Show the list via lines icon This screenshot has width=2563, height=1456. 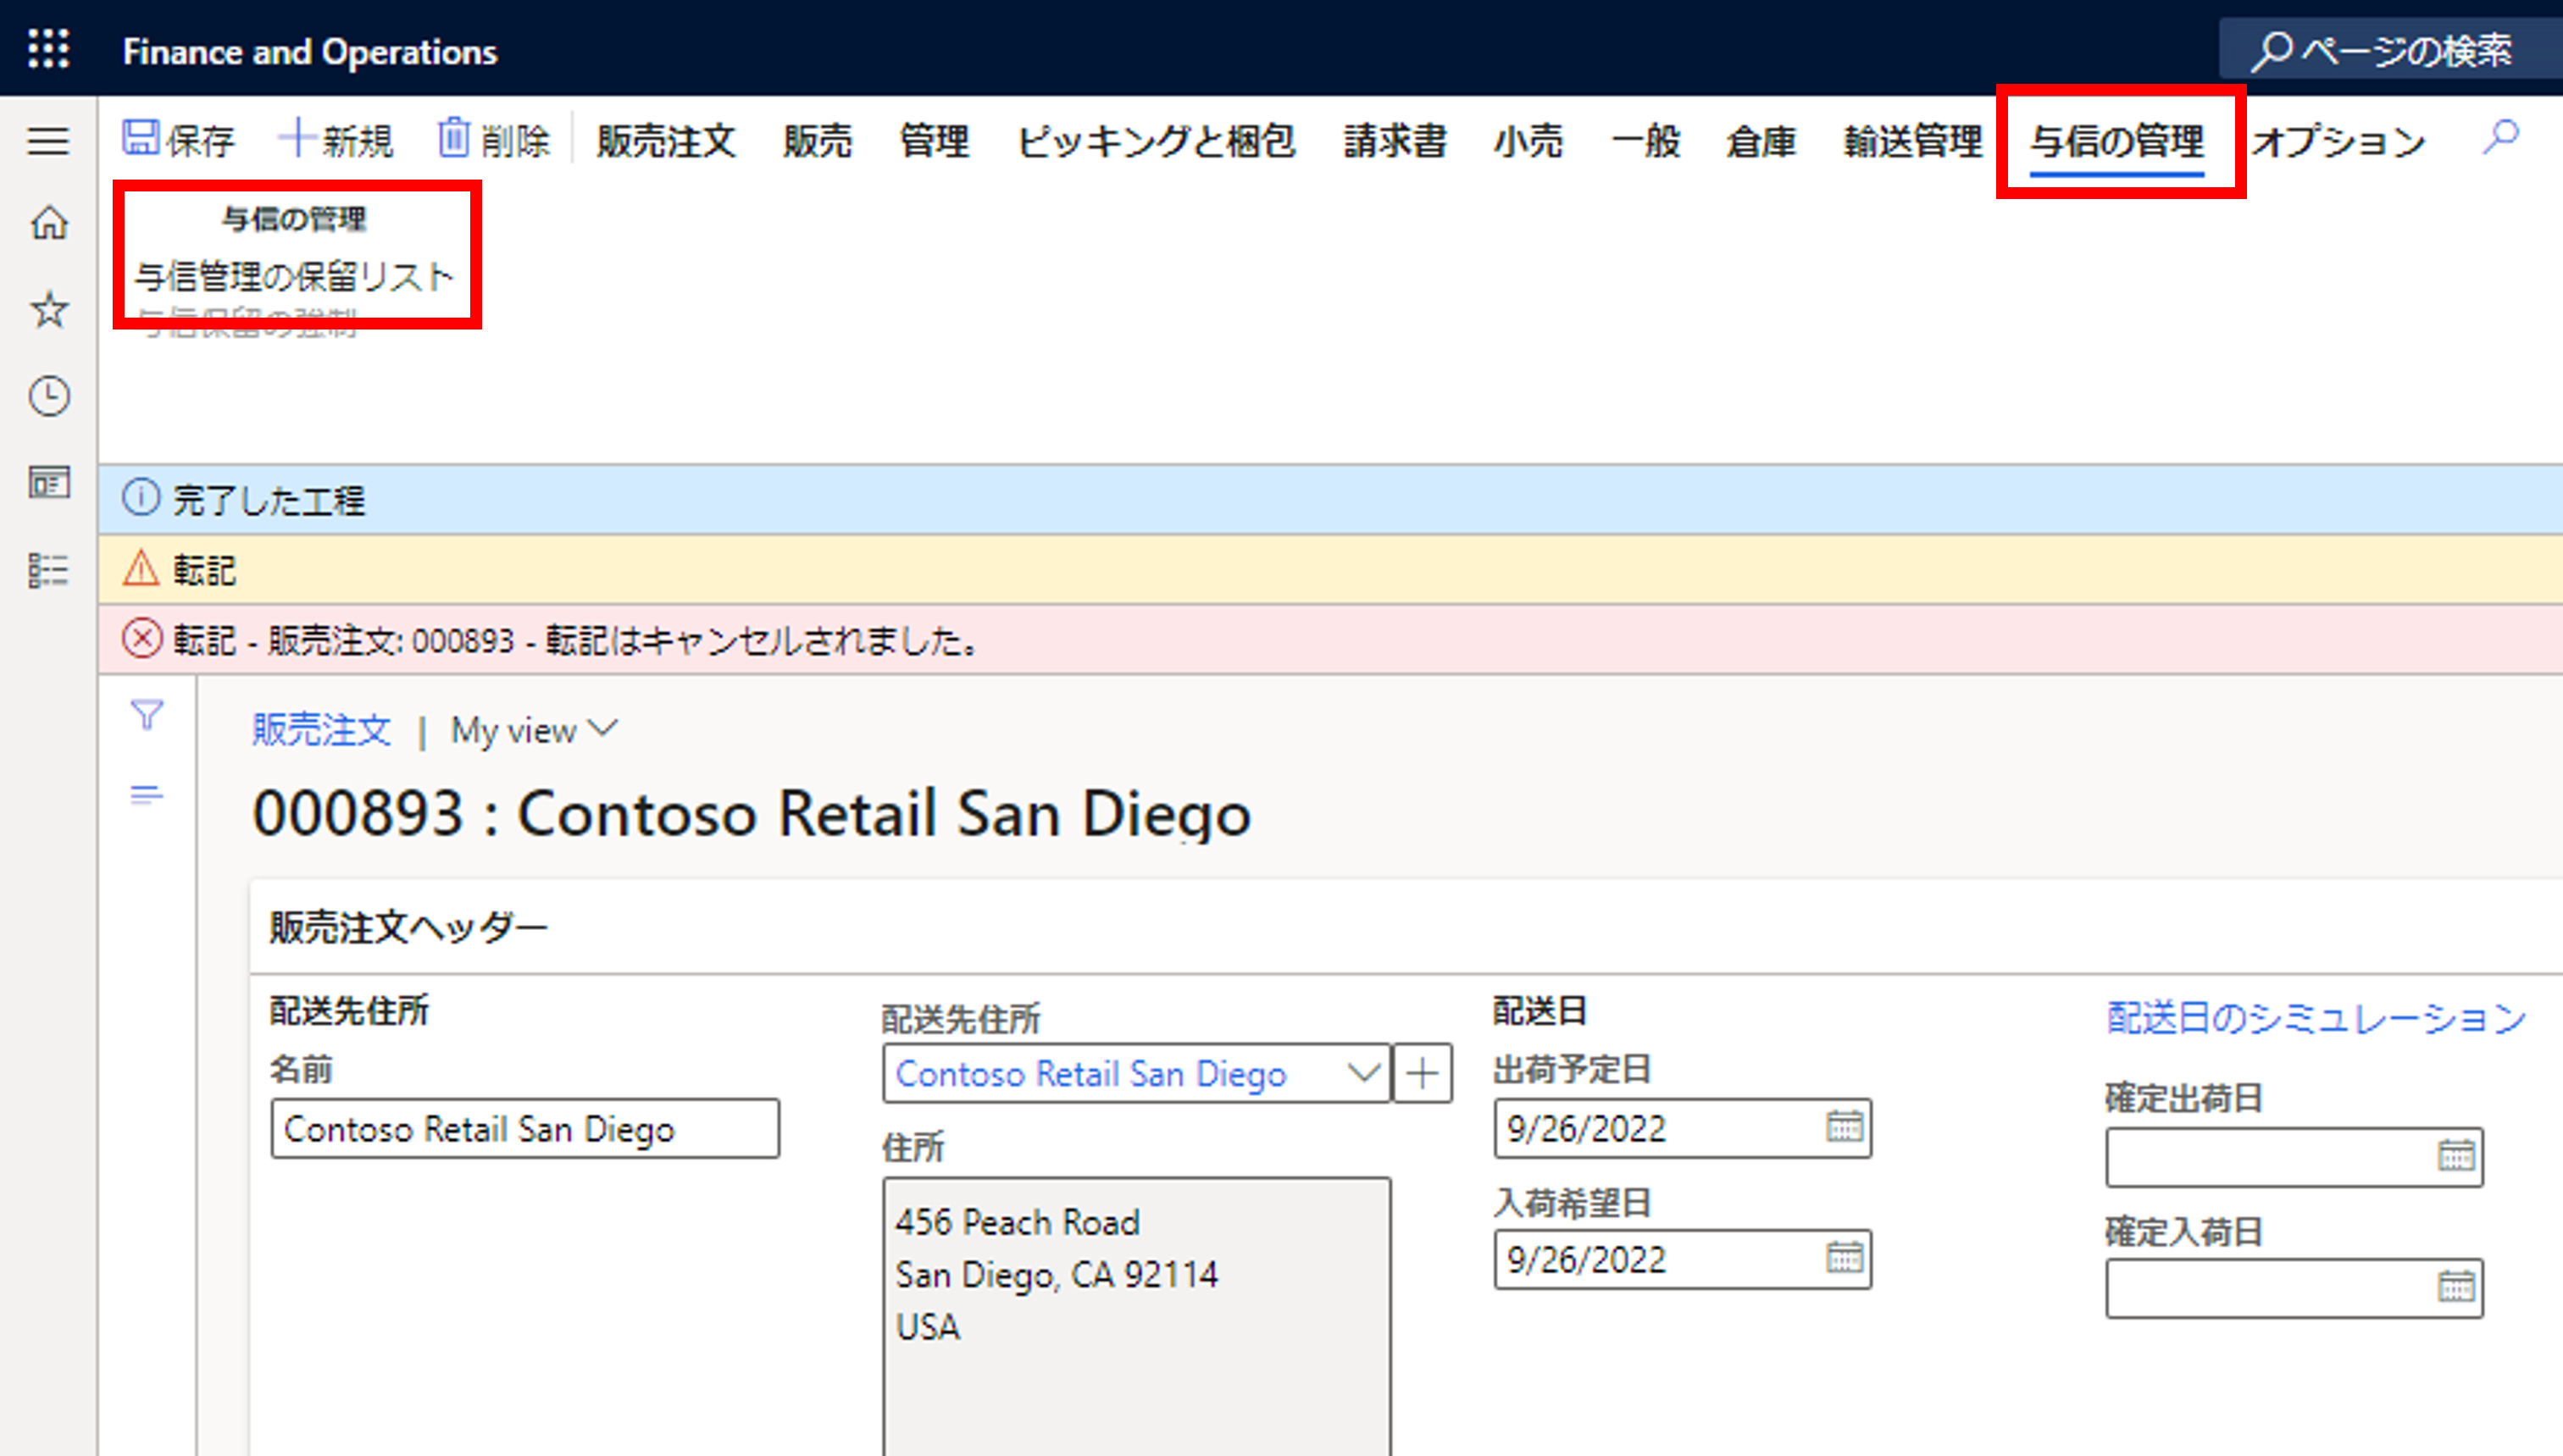tap(146, 795)
